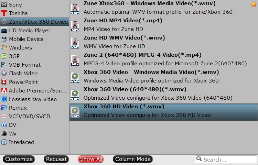Click the DV camcorder icon
This screenshot has height=165, width=258.
coord(4,125)
